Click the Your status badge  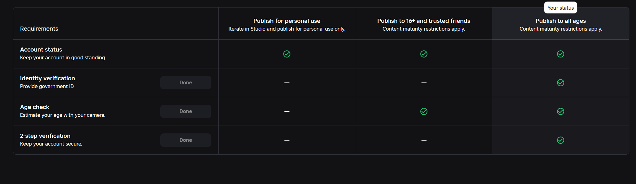point(560,8)
